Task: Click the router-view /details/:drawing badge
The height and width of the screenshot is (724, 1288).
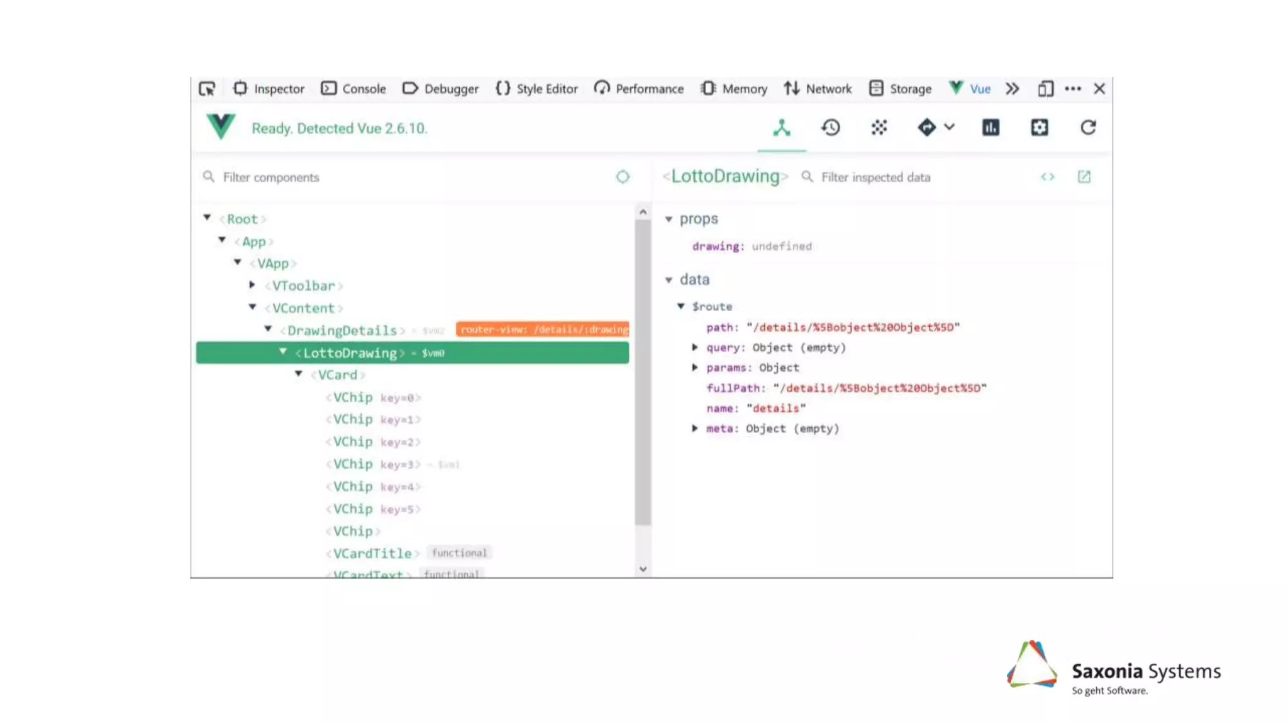Action: [x=542, y=329]
